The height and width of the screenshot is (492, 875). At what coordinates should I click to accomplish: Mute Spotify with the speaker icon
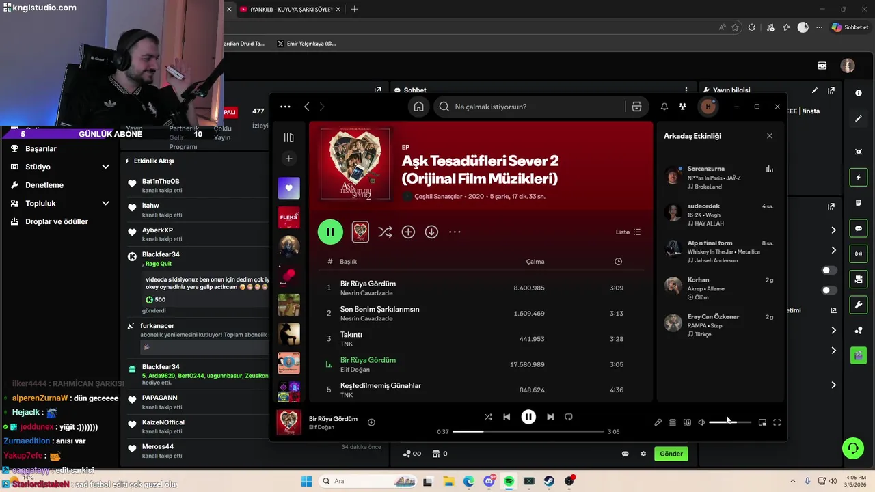701,422
